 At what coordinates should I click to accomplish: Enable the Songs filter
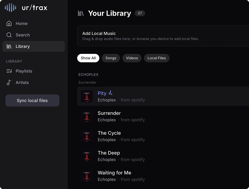click(111, 58)
